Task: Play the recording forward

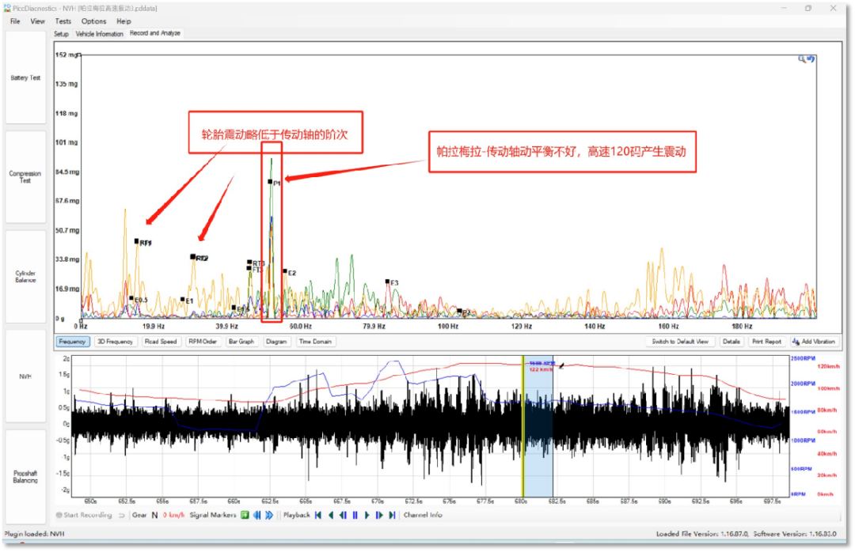Action: coord(367,515)
